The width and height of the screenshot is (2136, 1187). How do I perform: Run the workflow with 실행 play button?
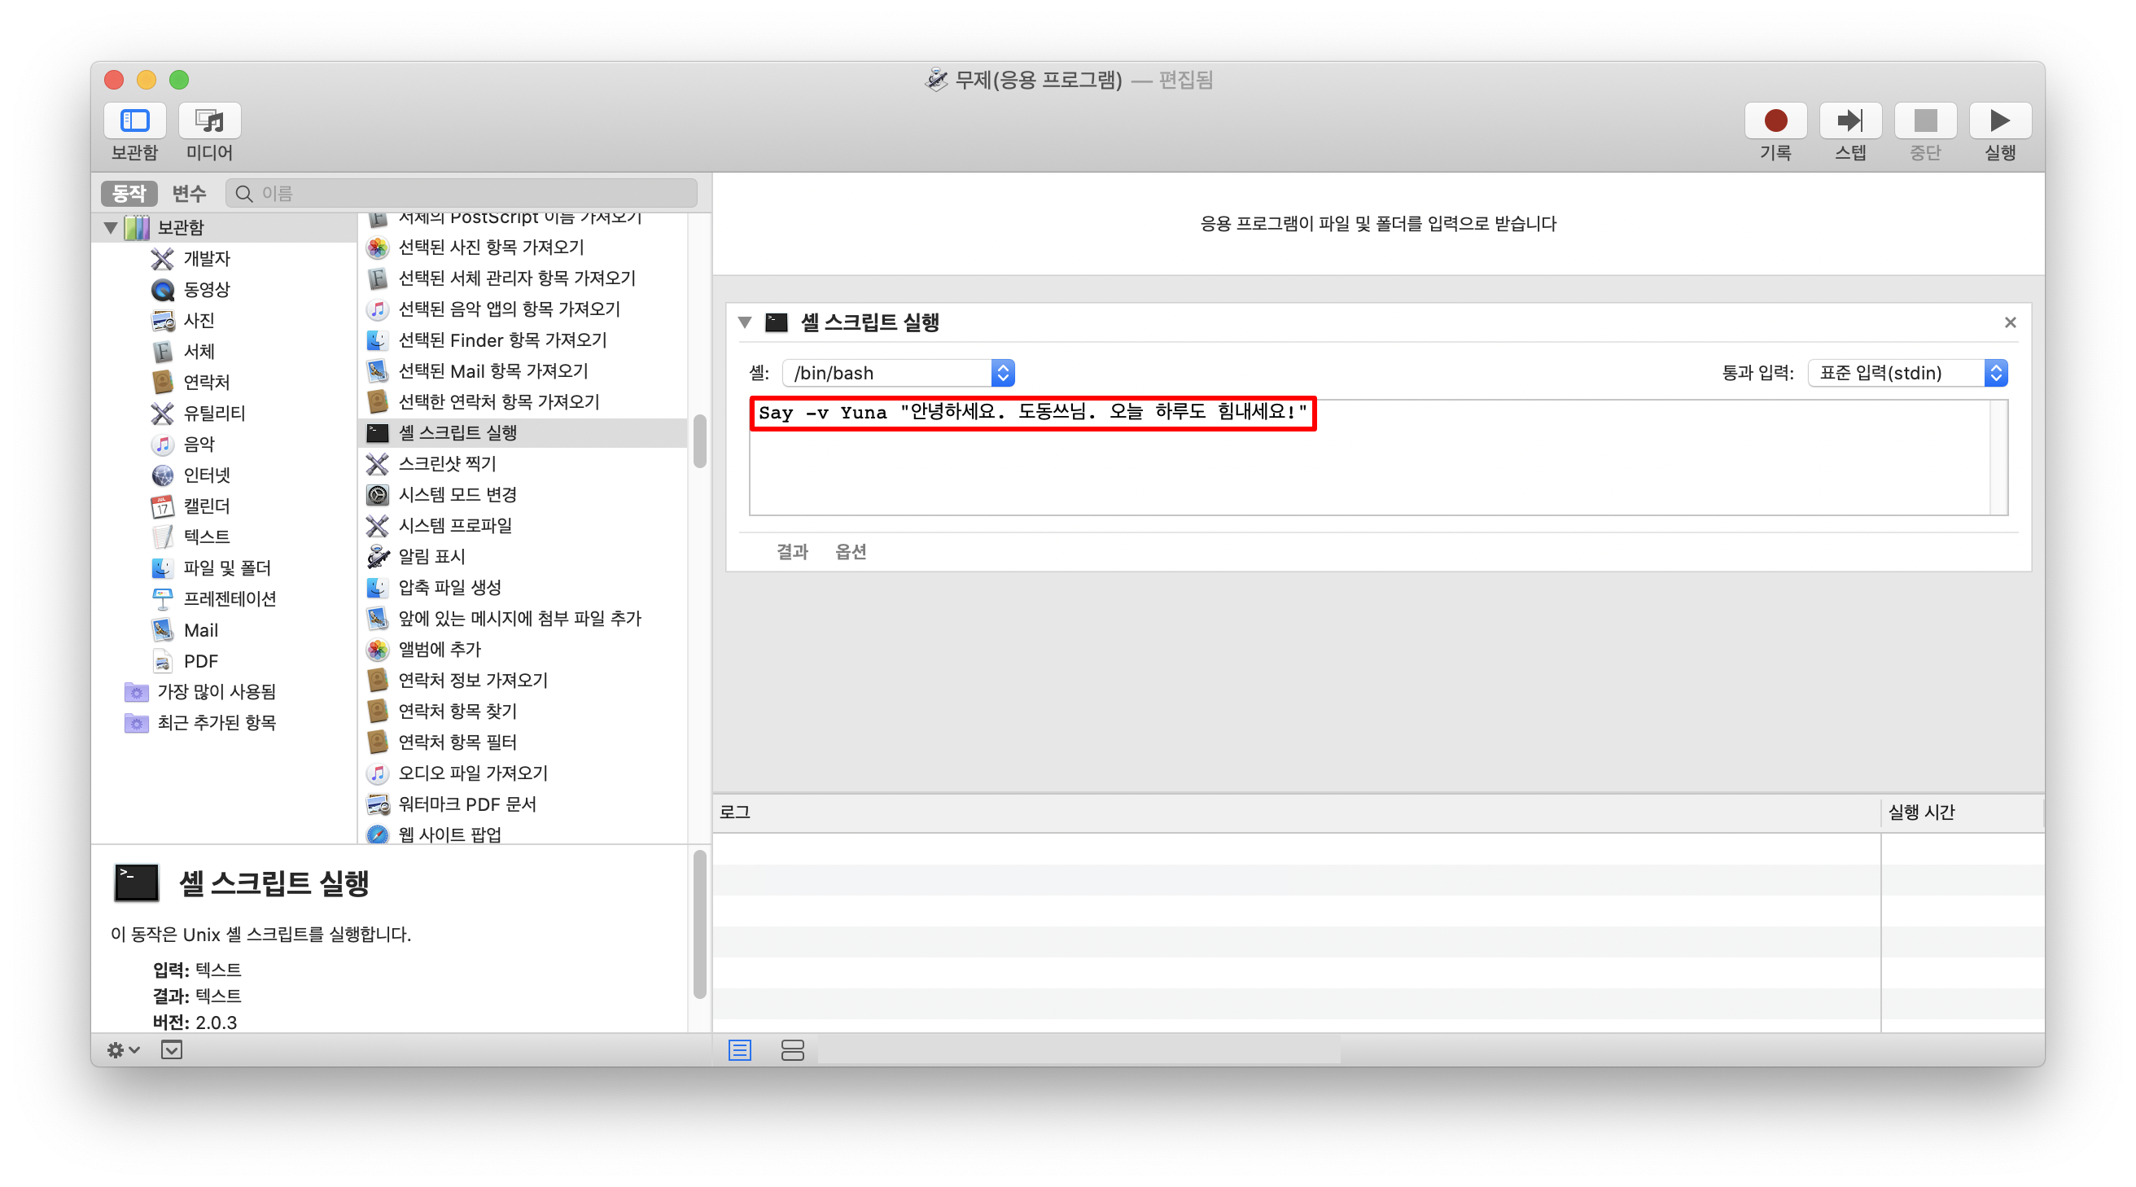[x=1999, y=121]
